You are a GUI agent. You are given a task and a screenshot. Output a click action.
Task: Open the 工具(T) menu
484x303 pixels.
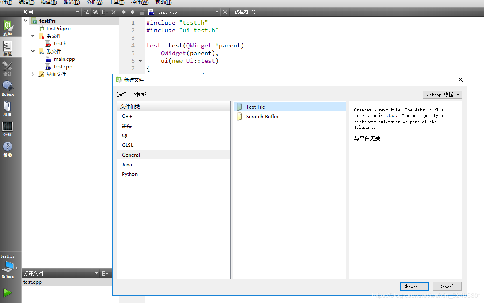click(x=117, y=2)
